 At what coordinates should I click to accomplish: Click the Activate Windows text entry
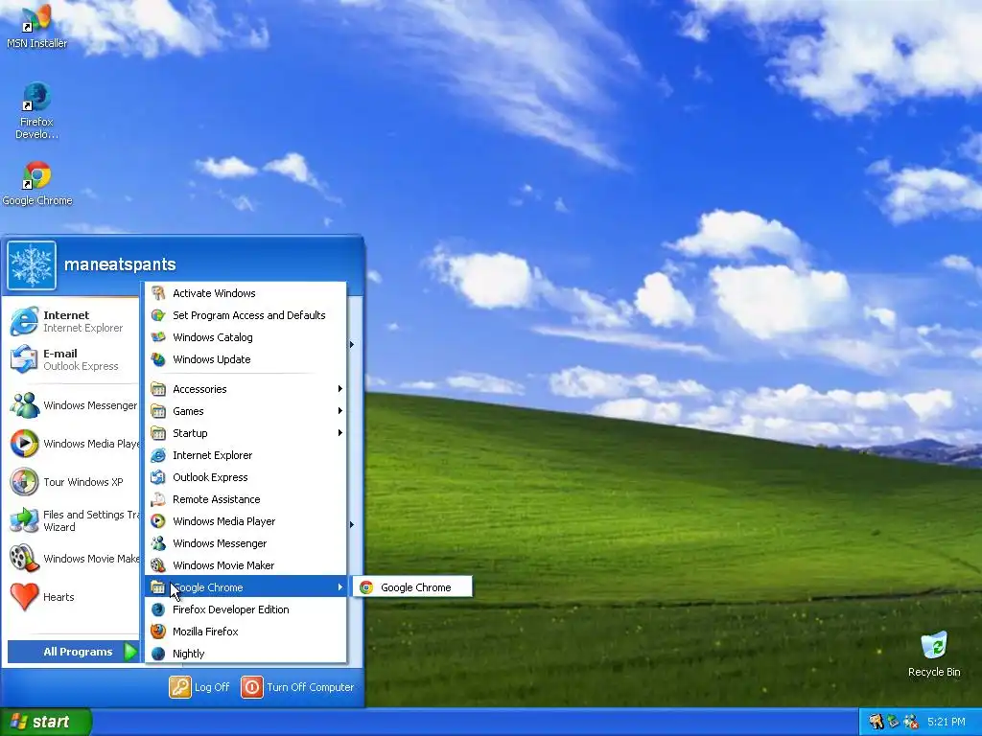point(214,293)
